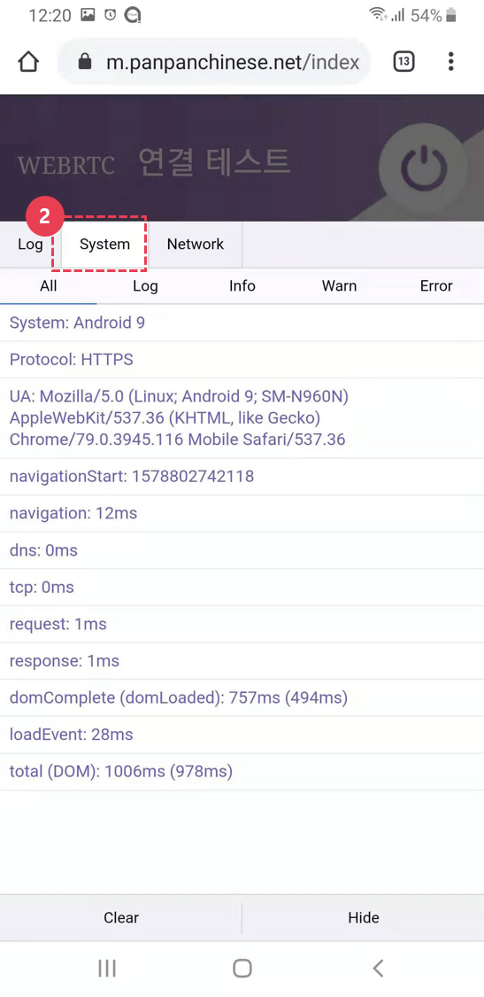The image size is (484, 997).
Task: Tap the Android recent apps icon
Action: (x=107, y=969)
